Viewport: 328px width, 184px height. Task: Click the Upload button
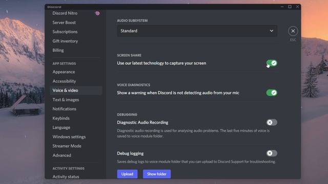click(127, 174)
